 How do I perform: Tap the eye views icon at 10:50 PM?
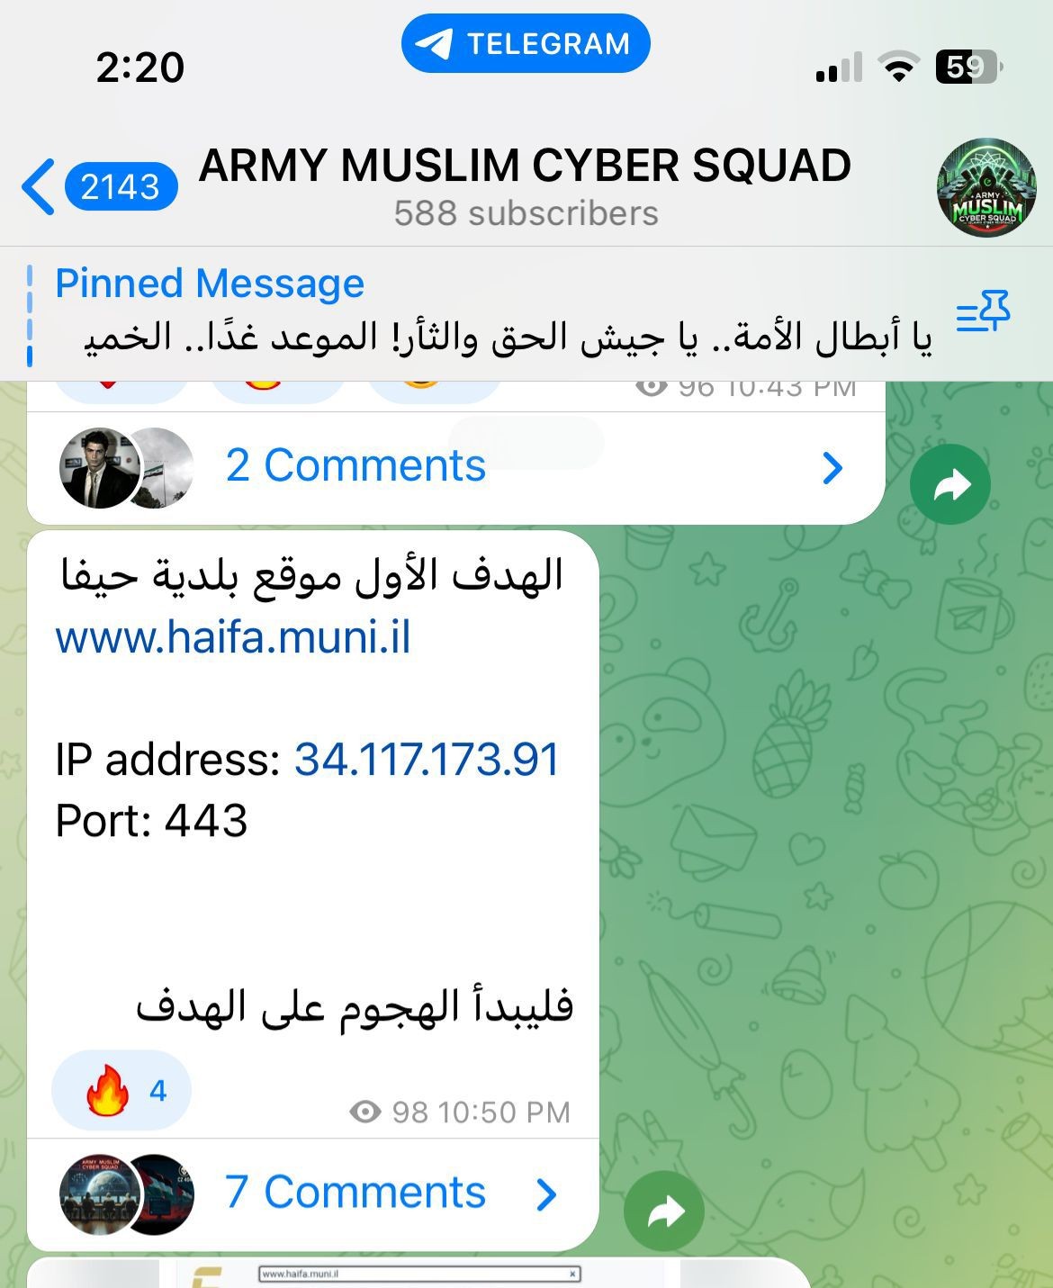pyautogui.click(x=364, y=1112)
